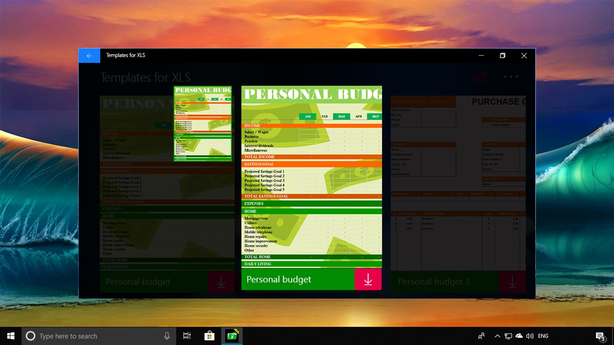Select the Templates for XLS app in the taskbar
614x345 pixels.
pos(231,336)
